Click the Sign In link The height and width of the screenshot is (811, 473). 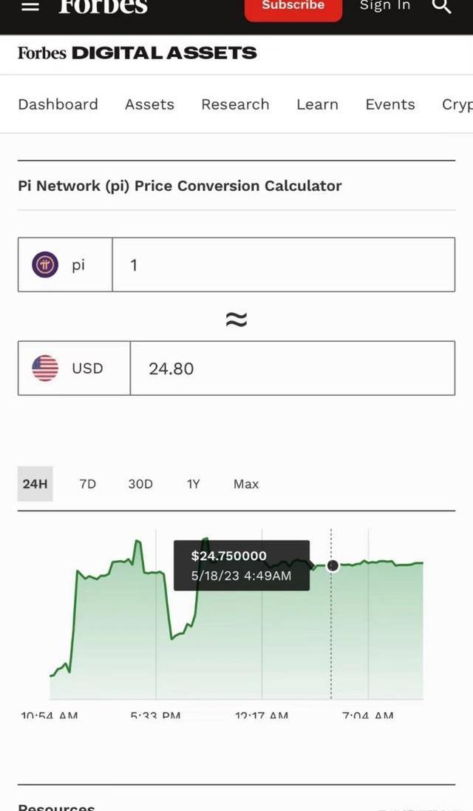[385, 6]
